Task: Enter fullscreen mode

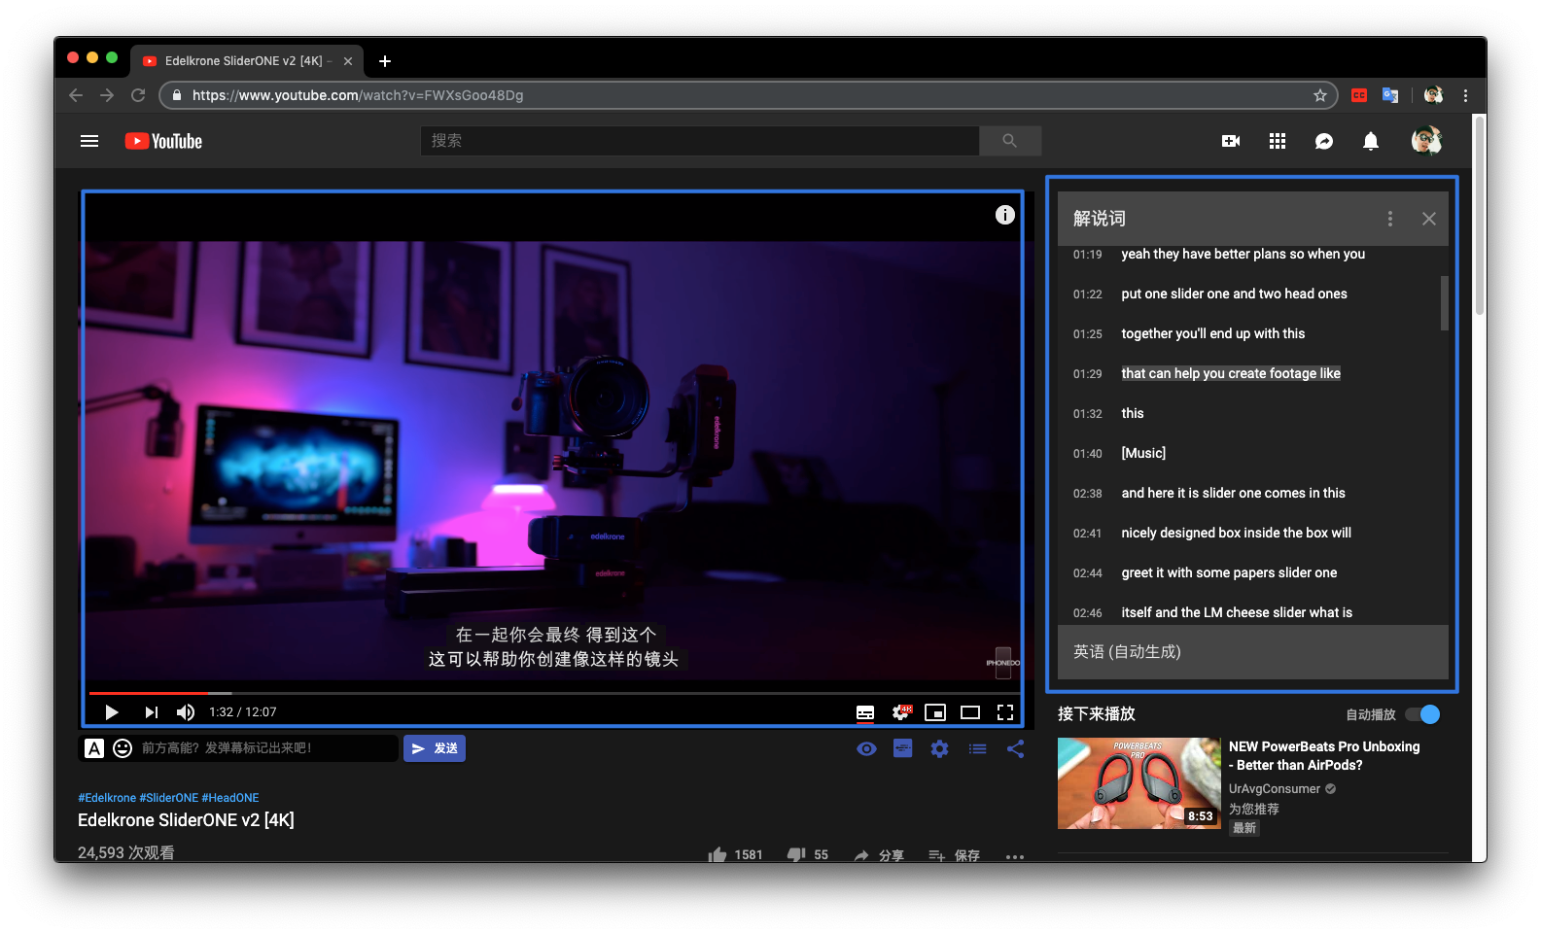Action: coord(1005,712)
